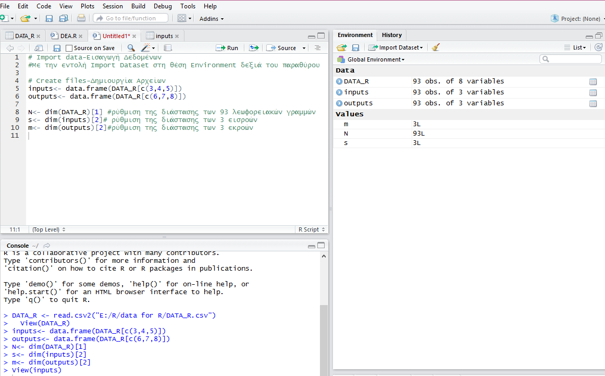Image resolution: width=605 pixels, height=376 pixels.
Task: Go back to previous source location
Action: coord(10,48)
